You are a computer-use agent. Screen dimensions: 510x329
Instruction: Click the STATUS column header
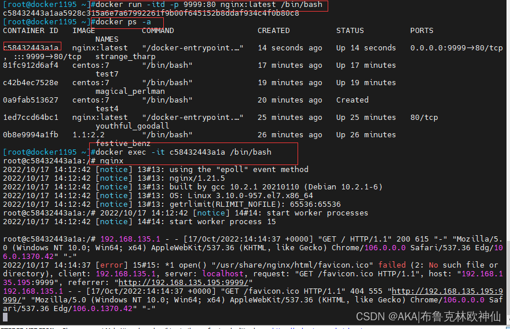350,31
